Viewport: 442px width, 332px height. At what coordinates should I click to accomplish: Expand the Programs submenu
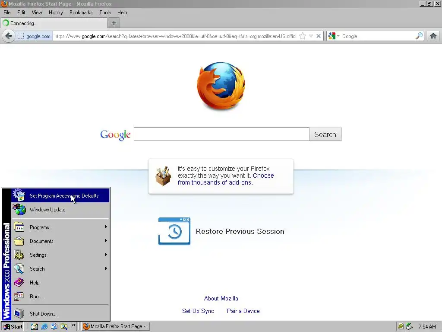(60, 227)
